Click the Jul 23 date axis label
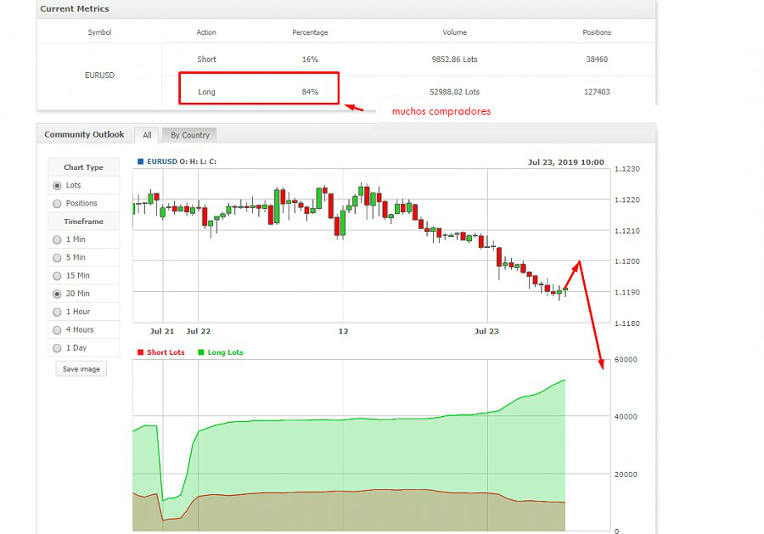Screen dimensions: 764x534 click(x=486, y=331)
